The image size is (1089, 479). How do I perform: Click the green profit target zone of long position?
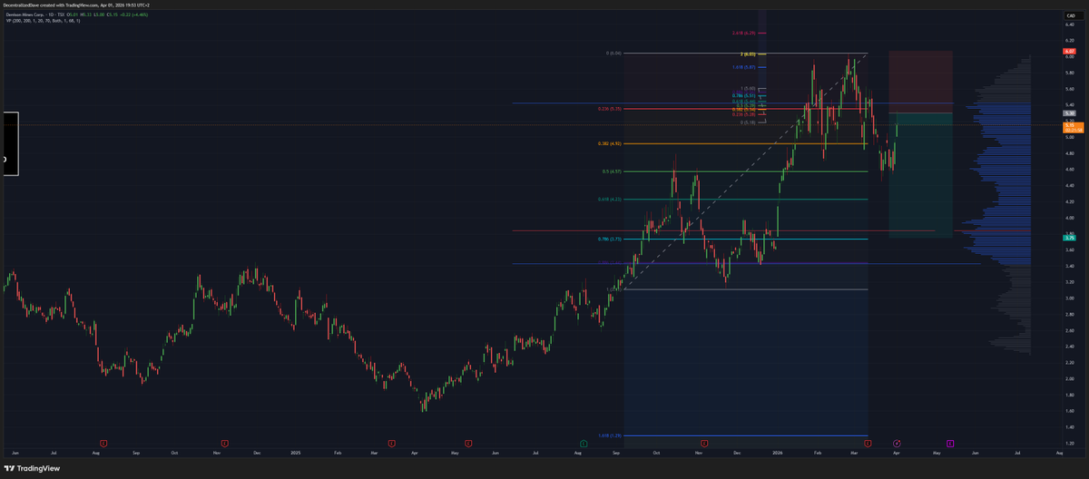pos(920,175)
